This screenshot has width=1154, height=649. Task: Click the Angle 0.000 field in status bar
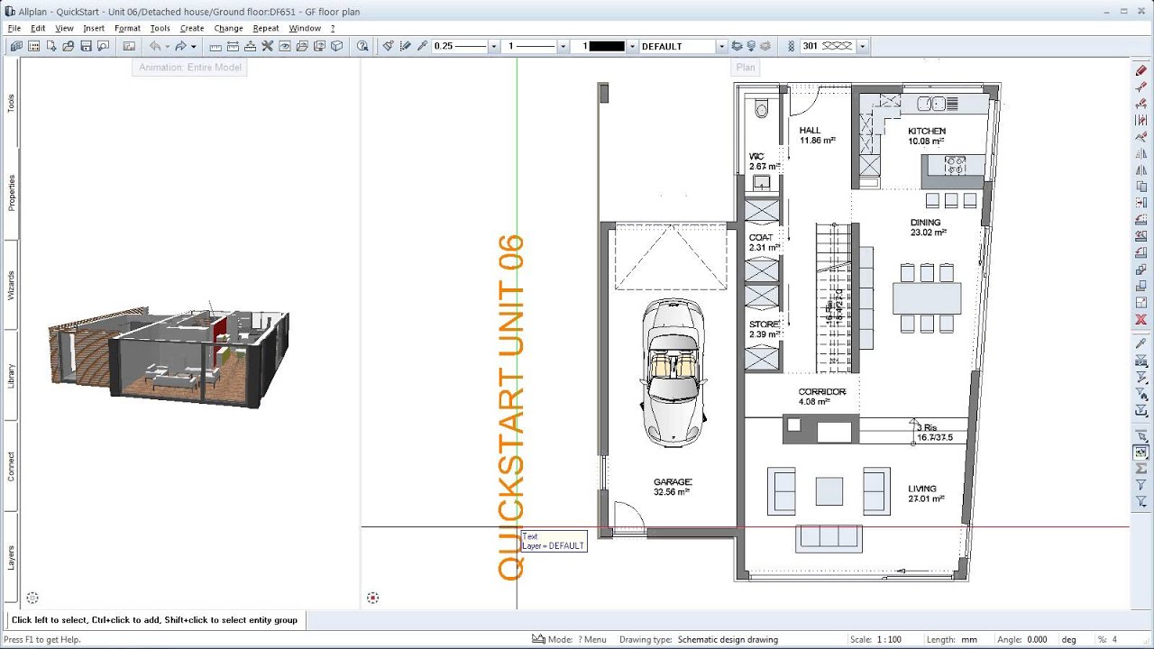tap(1036, 640)
